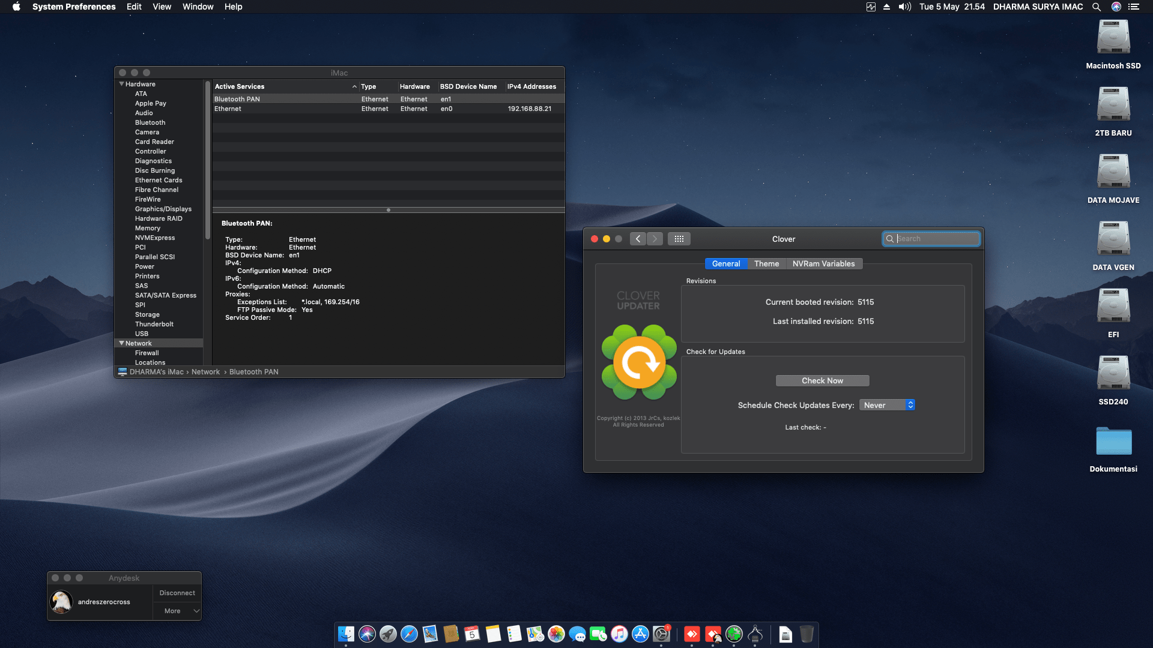Open Help menu

pyautogui.click(x=233, y=7)
